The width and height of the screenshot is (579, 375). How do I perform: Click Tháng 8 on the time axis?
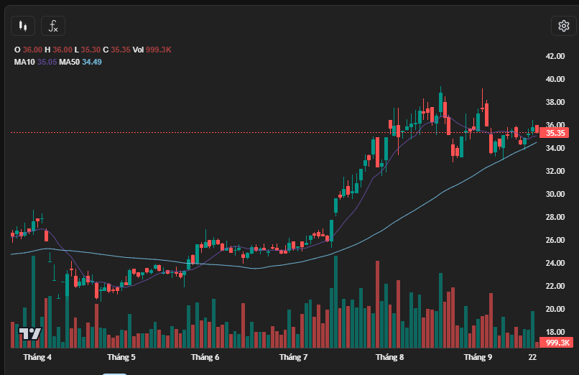[x=389, y=357]
